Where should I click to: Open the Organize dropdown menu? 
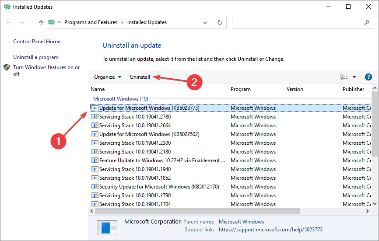[108, 77]
